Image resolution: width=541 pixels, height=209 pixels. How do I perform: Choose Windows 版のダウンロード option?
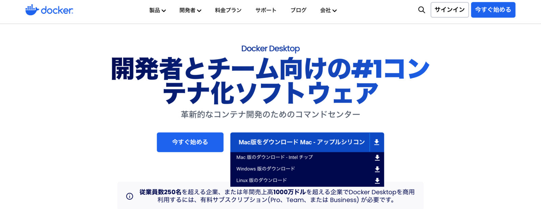coord(265,169)
